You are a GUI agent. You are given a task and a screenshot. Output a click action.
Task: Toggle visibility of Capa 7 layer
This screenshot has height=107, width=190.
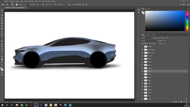[x=142, y=81]
